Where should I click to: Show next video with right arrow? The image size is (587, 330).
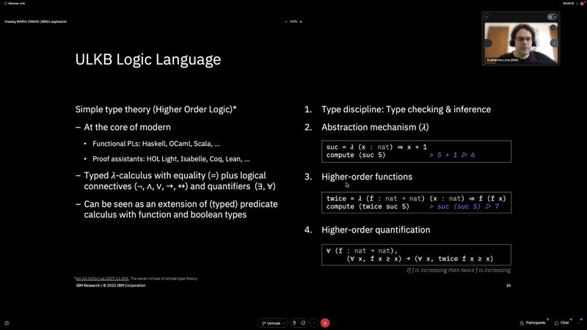tap(554, 43)
